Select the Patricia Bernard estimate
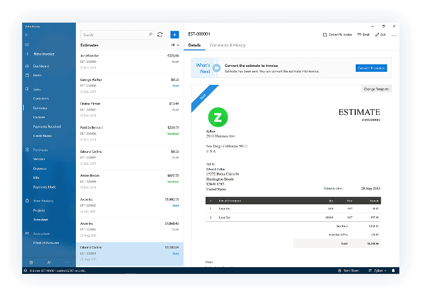The image size is (422, 296). (130, 134)
